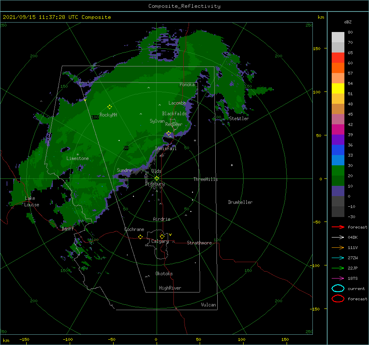
Task: Click the Innisfail label
Action: click(x=166, y=149)
